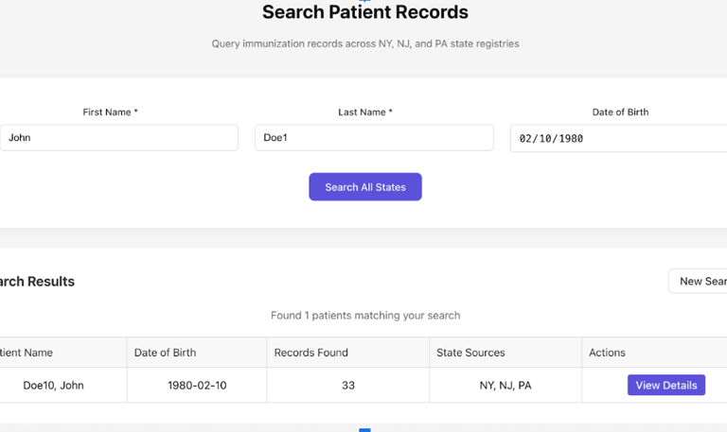This screenshot has height=432, width=727.
Task: Click the Date of Birth column header
Action: click(x=165, y=353)
